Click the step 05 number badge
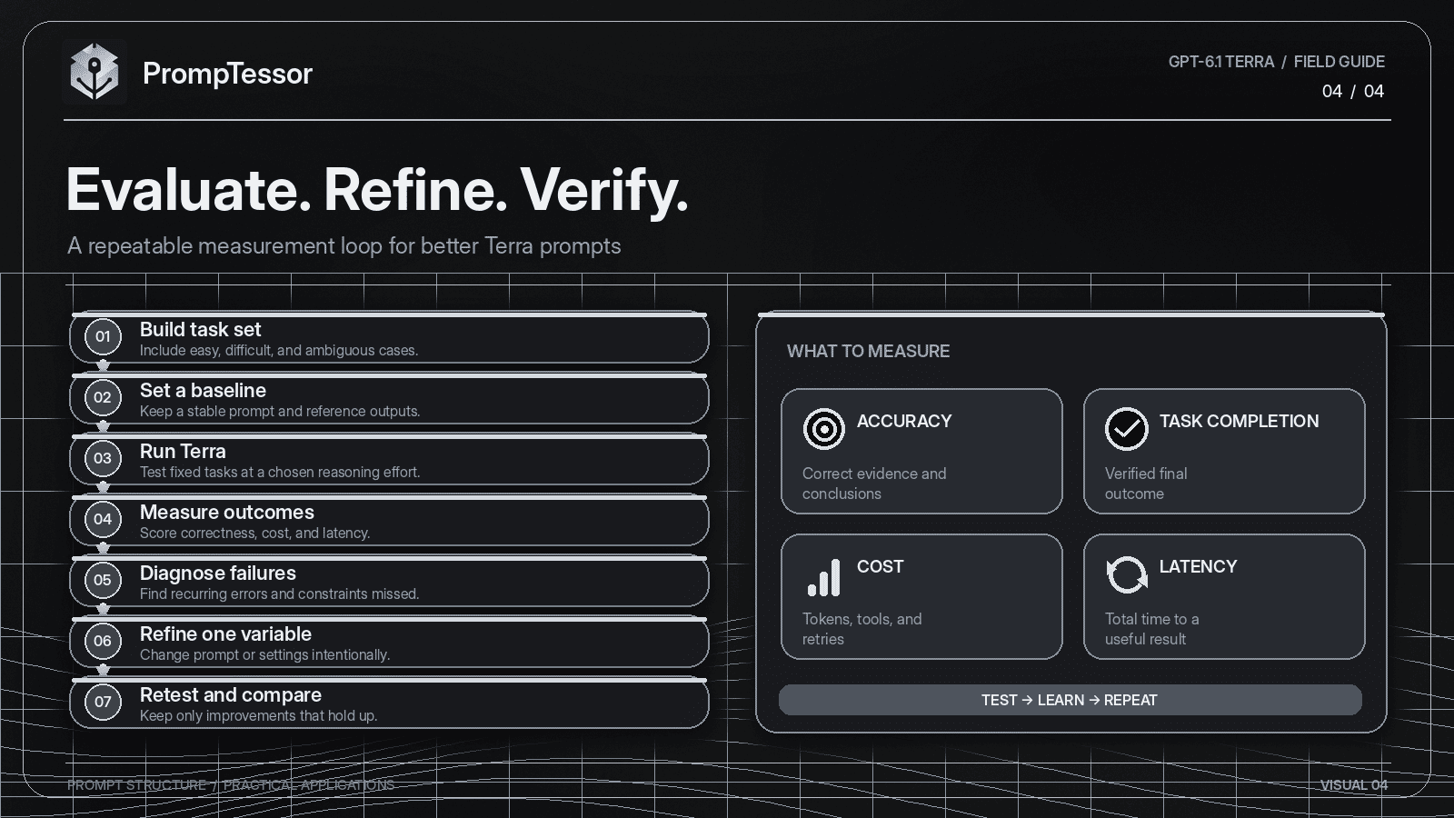Viewport: 1454px width, 818px height. (x=103, y=580)
